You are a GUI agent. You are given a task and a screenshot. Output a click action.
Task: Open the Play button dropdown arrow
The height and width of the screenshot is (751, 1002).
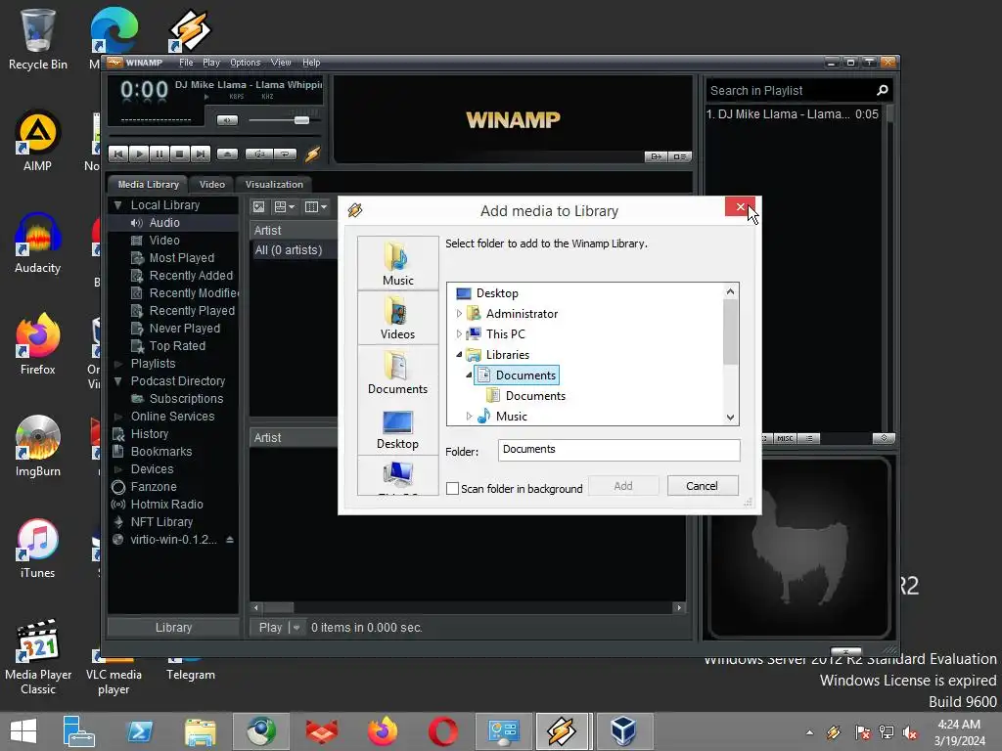pyautogui.click(x=296, y=628)
